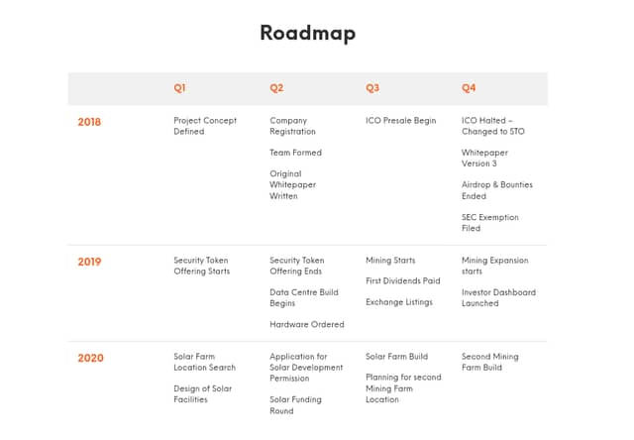Click Team Formed milestone
Image resolution: width=634 pixels, height=440 pixels.
coord(295,153)
